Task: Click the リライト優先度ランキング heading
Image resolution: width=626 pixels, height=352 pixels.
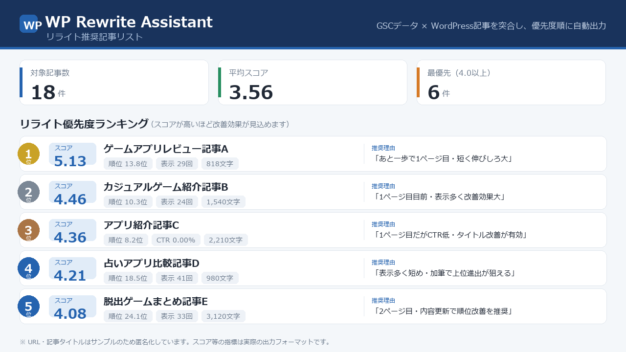Action: (x=84, y=124)
